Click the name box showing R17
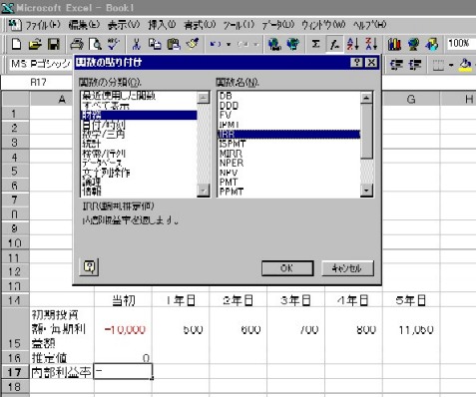 point(38,82)
